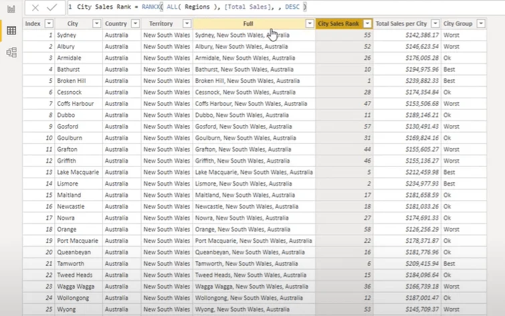Commit formula with checkmark
The height and width of the screenshot is (316, 505).
[x=52, y=7]
